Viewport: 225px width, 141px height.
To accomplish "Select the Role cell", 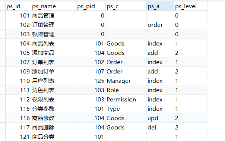I will pyautogui.click(x=126, y=90).
